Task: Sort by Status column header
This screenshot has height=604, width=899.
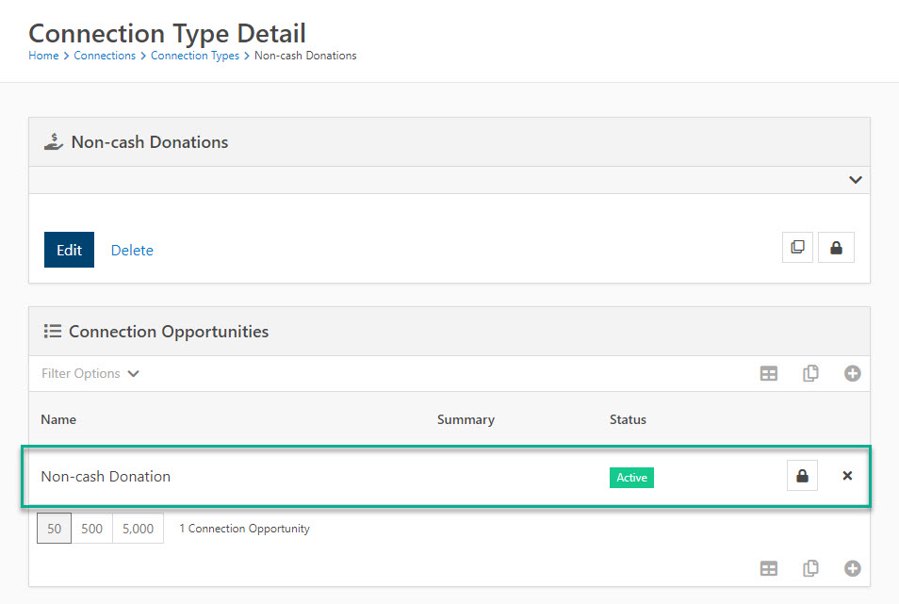Action: pyautogui.click(x=628, y=419)
